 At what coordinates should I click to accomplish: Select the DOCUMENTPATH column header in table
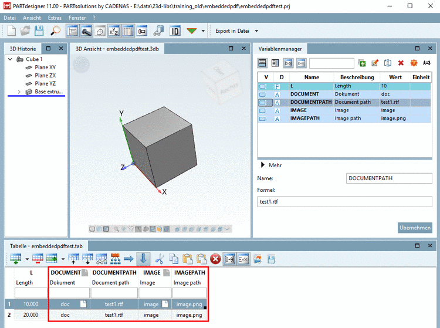[x=114, y=272]
